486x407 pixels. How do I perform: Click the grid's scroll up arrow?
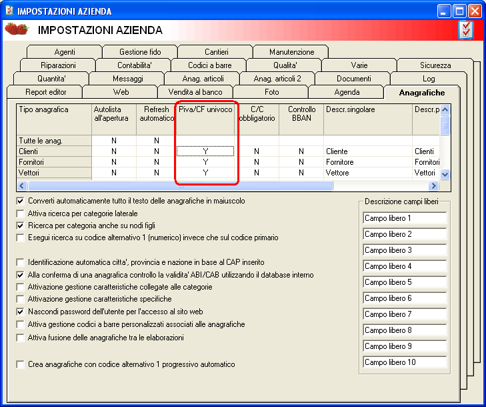pyautogui.click(x=445, y=109)
